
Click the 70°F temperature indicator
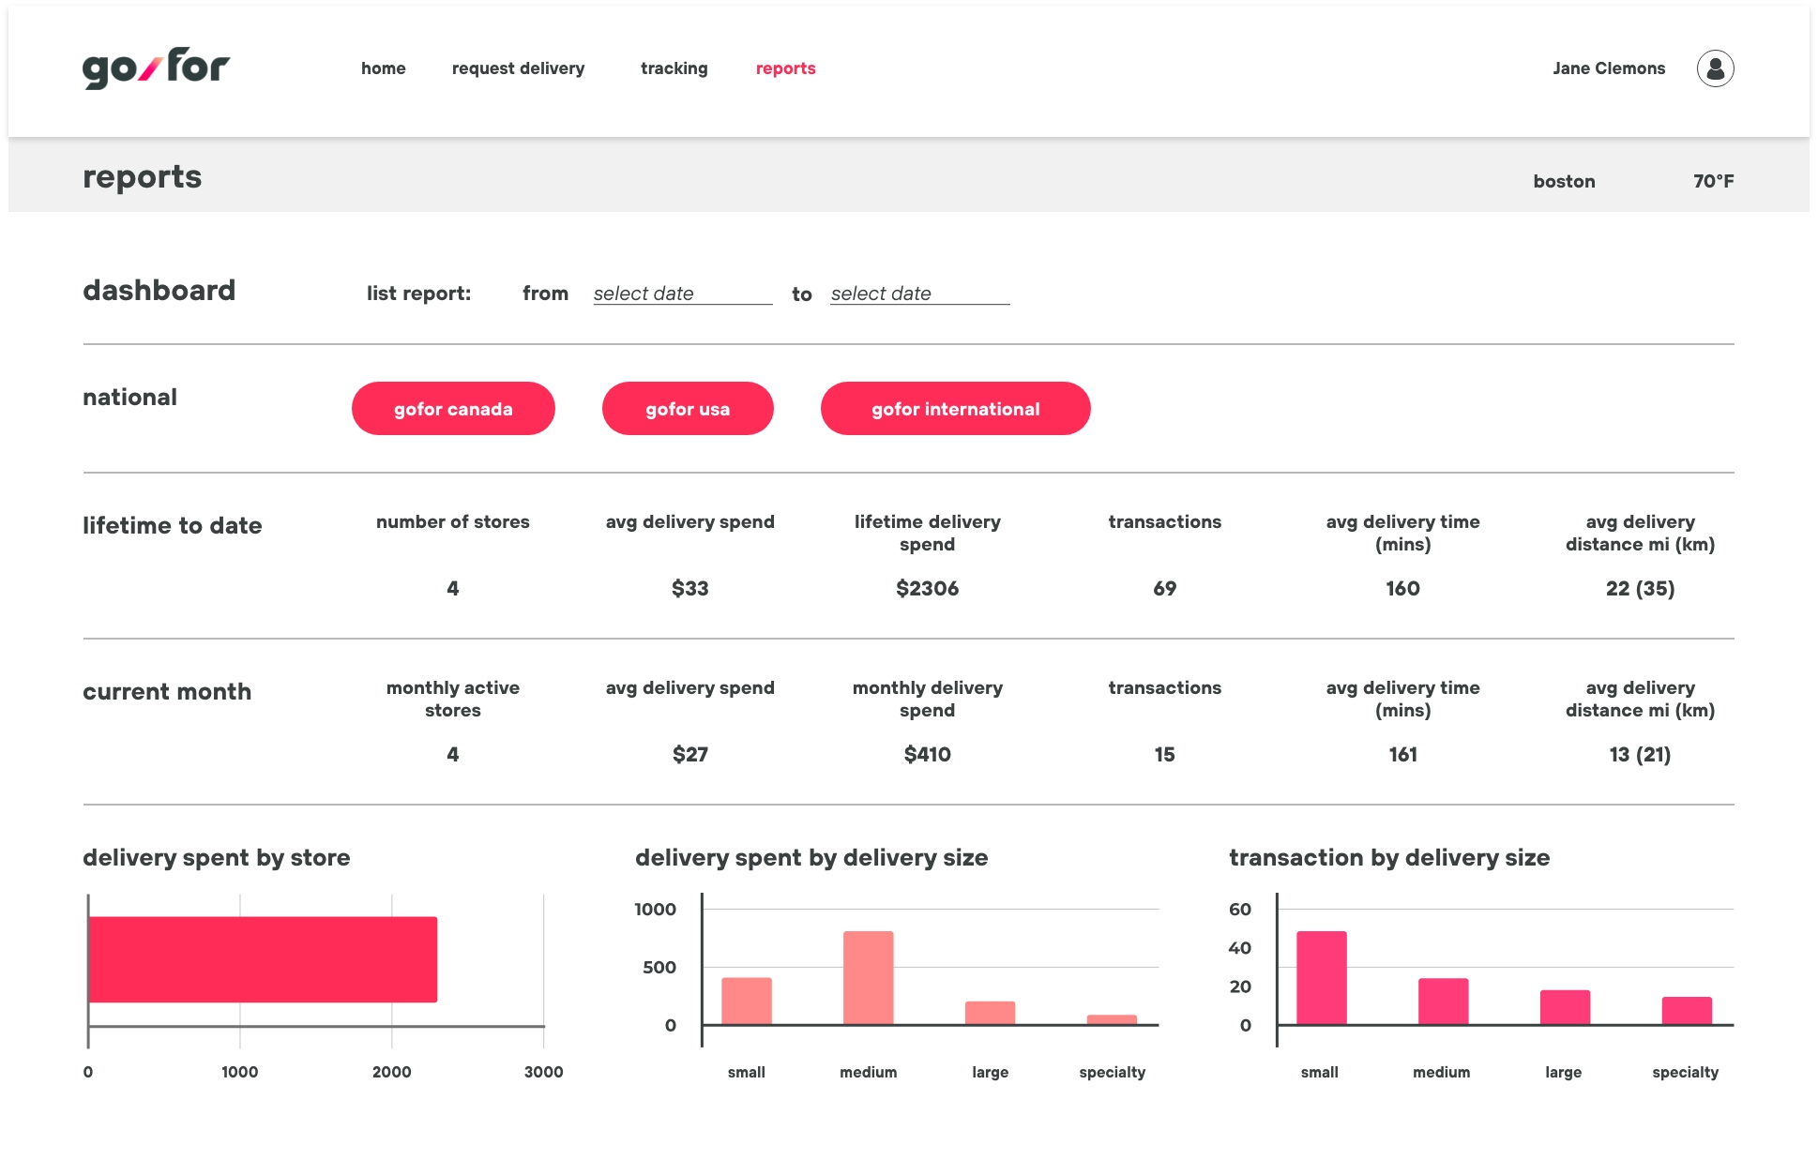[x=1713, y=181]
